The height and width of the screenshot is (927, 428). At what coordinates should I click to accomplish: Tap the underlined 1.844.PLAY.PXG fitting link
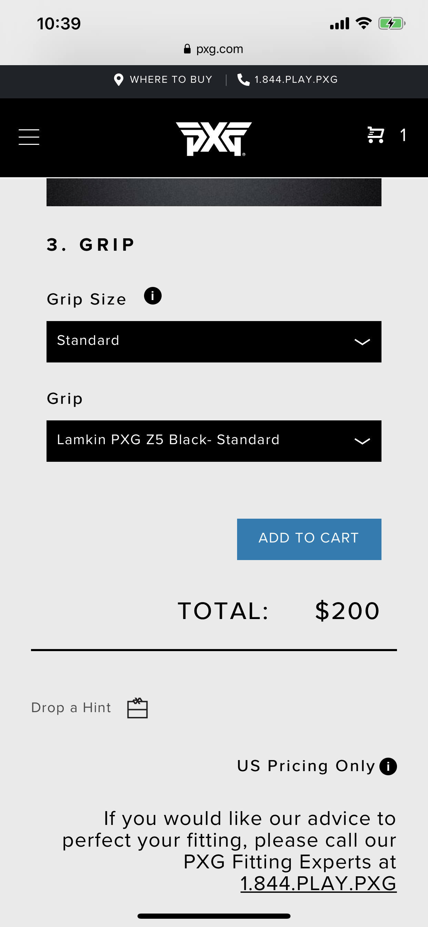pyautogui.click(x=318, y=884)
